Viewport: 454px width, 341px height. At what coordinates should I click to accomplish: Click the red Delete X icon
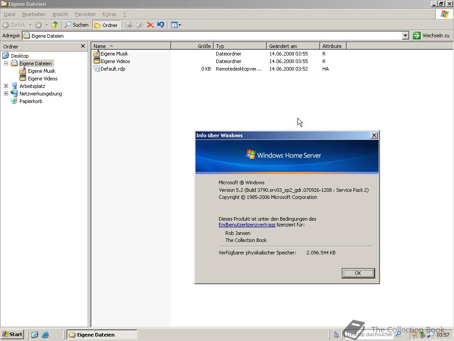150,25
